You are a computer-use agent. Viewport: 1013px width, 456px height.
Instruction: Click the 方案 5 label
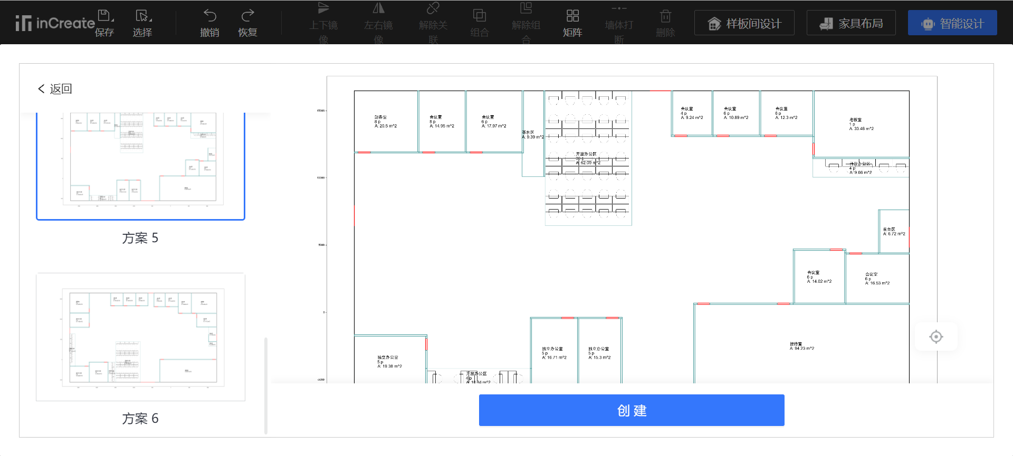tap(140, 238)
